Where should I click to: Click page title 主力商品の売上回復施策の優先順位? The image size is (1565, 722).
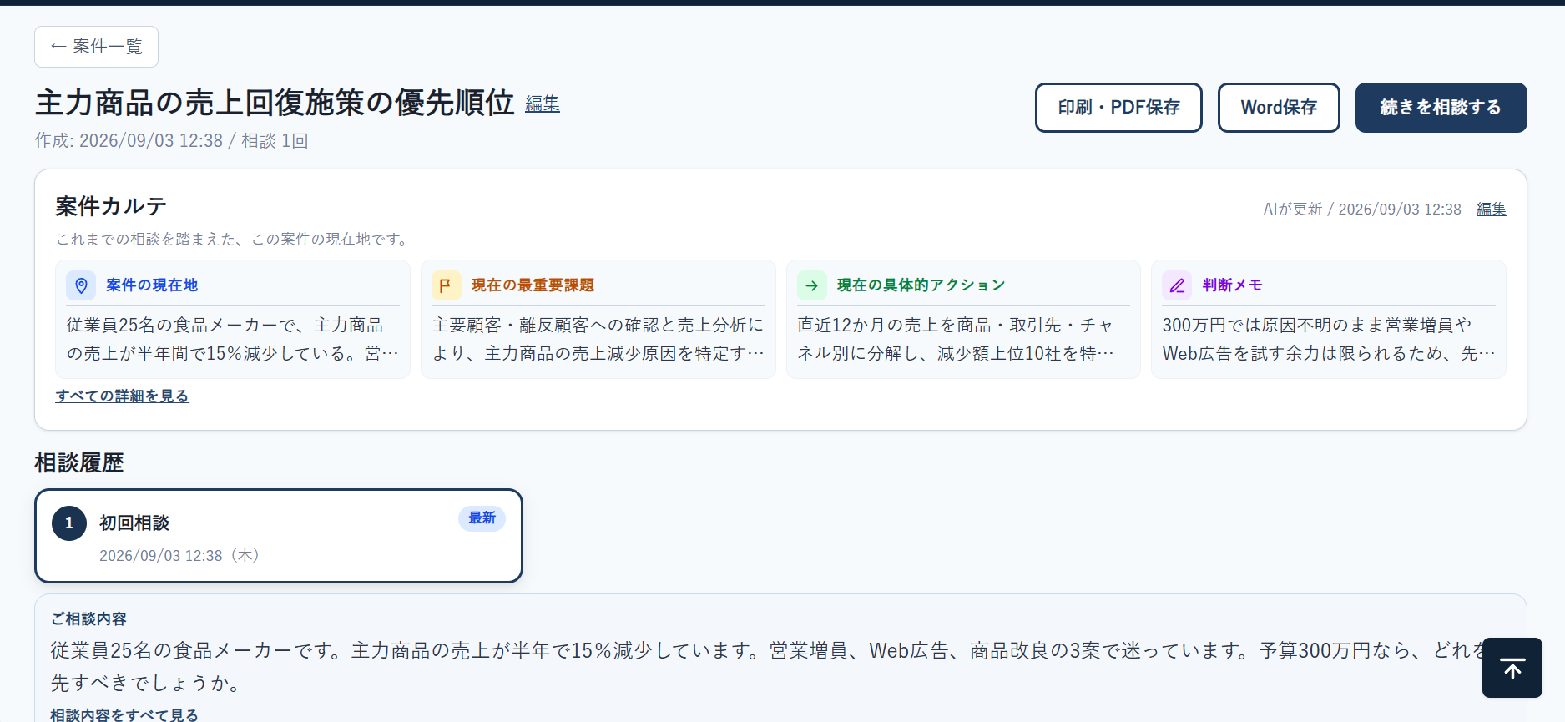[x=275, y=103]
